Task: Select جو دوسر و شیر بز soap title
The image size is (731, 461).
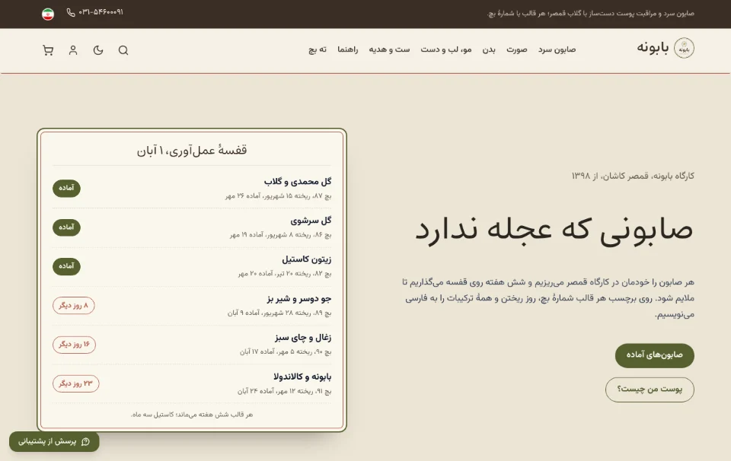Action: (298, 298)
